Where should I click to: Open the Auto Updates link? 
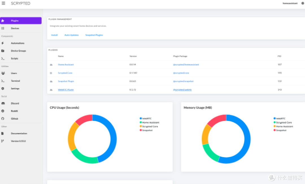point(71,35)
